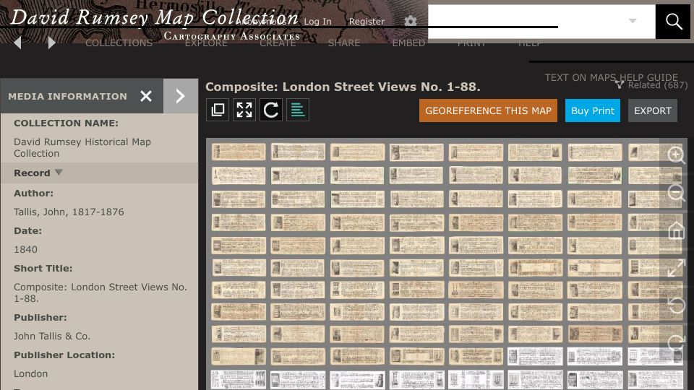Open the search box dropdown arrow
The width and height of the screenshot is (694, 390).
(x=633, y=21)
